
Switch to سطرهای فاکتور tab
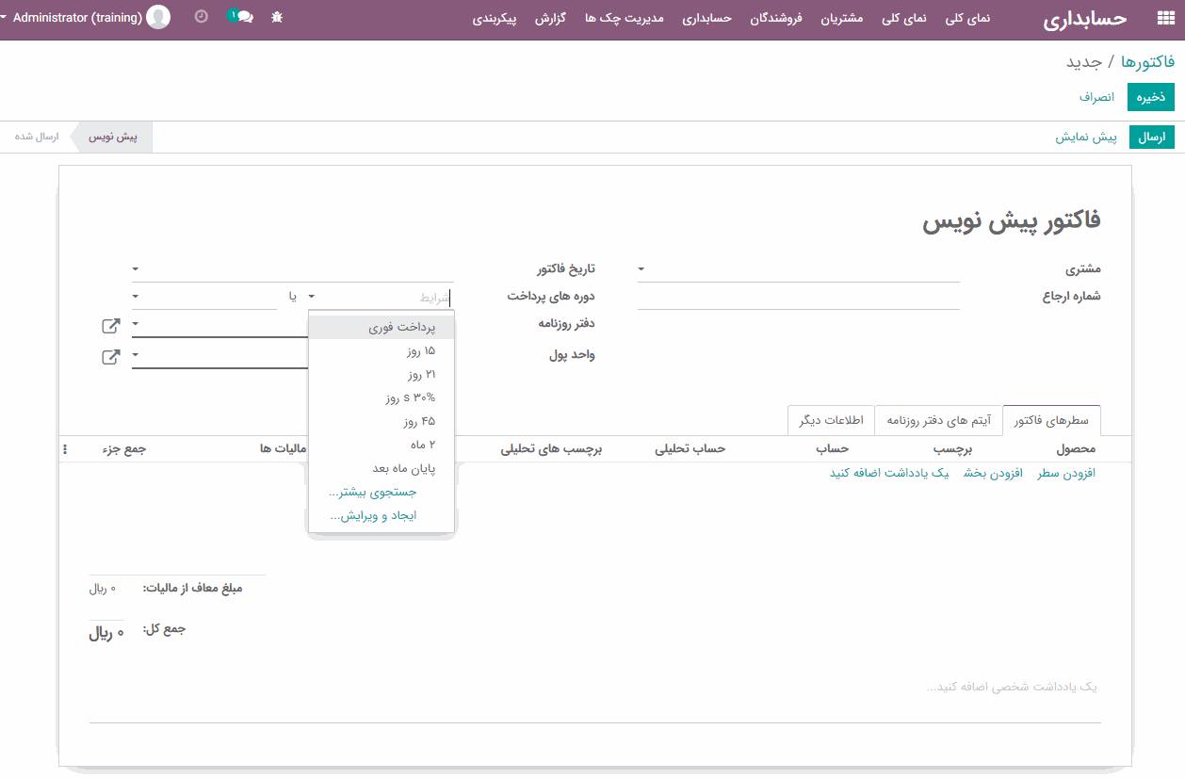(x=1051, y=420)
